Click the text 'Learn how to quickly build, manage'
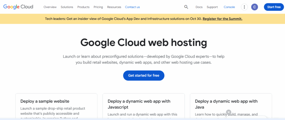Viewport: 285px width, 120px height. tap(226, 114)
